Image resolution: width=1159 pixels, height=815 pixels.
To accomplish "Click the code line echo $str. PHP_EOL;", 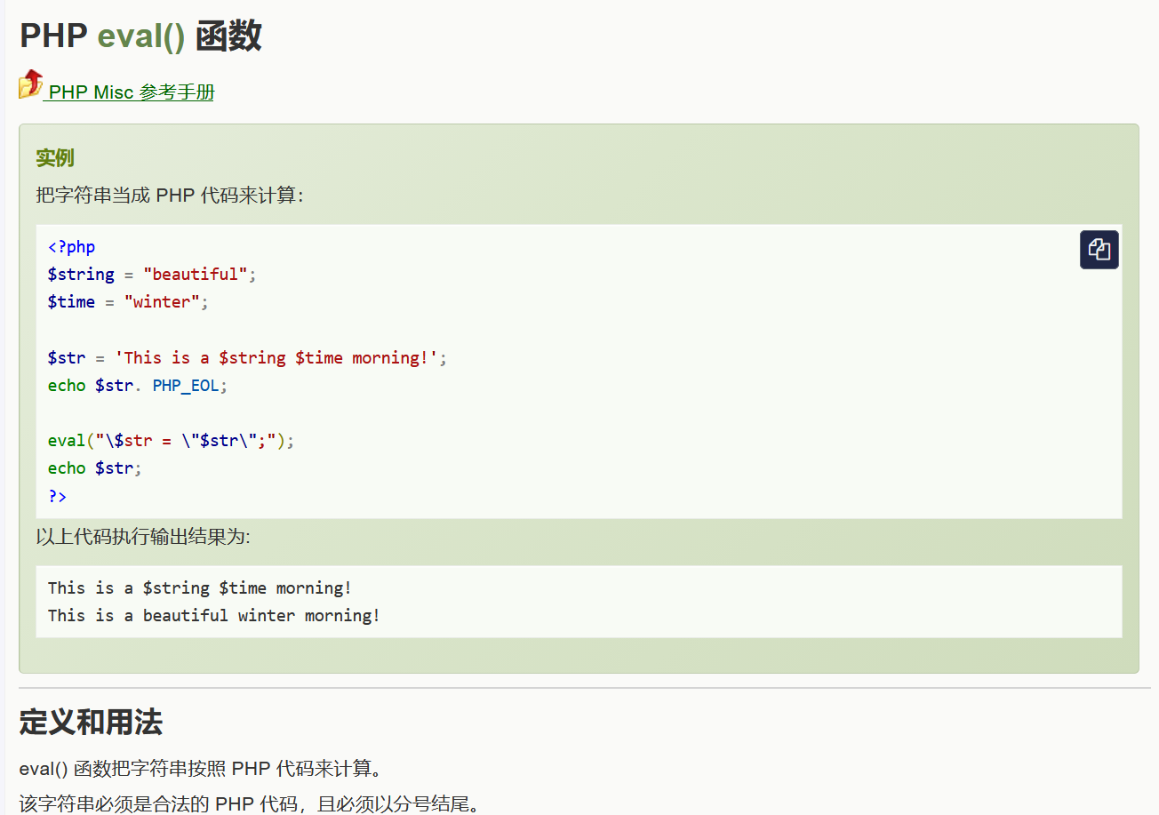I will point(138,386).
